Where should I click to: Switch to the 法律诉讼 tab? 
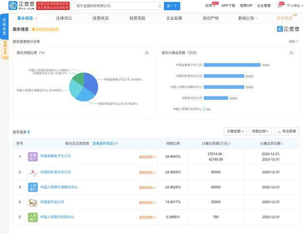point(64,18)
